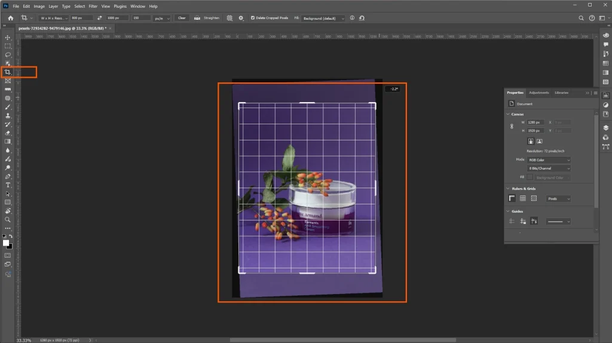The height and width of the screenshot is (343, 612).
Task: Open the Image menu
Action: click(x=39, y=6)
